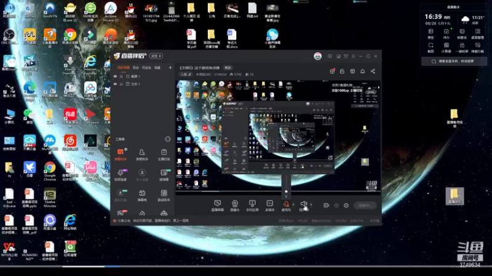Screen dimensions: 492x276
Task: Click the 麦克风 microphone icon
Action: (286, 204)
